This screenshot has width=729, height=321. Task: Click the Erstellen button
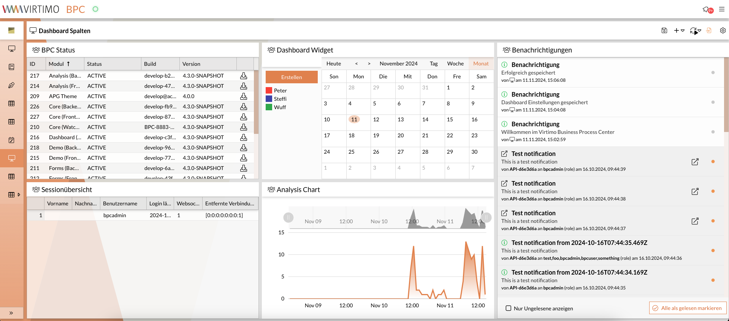(x=292, y=77)
